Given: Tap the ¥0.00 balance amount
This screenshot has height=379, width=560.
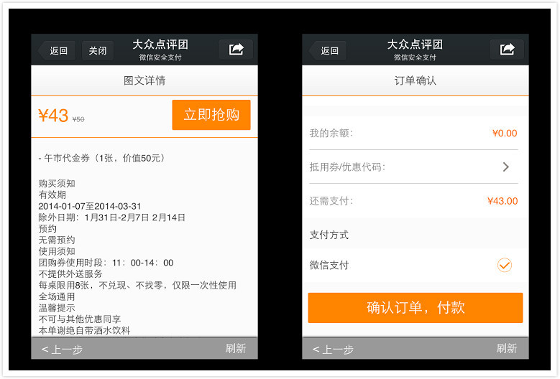Looking at the screenshot, I should [505, 134].
